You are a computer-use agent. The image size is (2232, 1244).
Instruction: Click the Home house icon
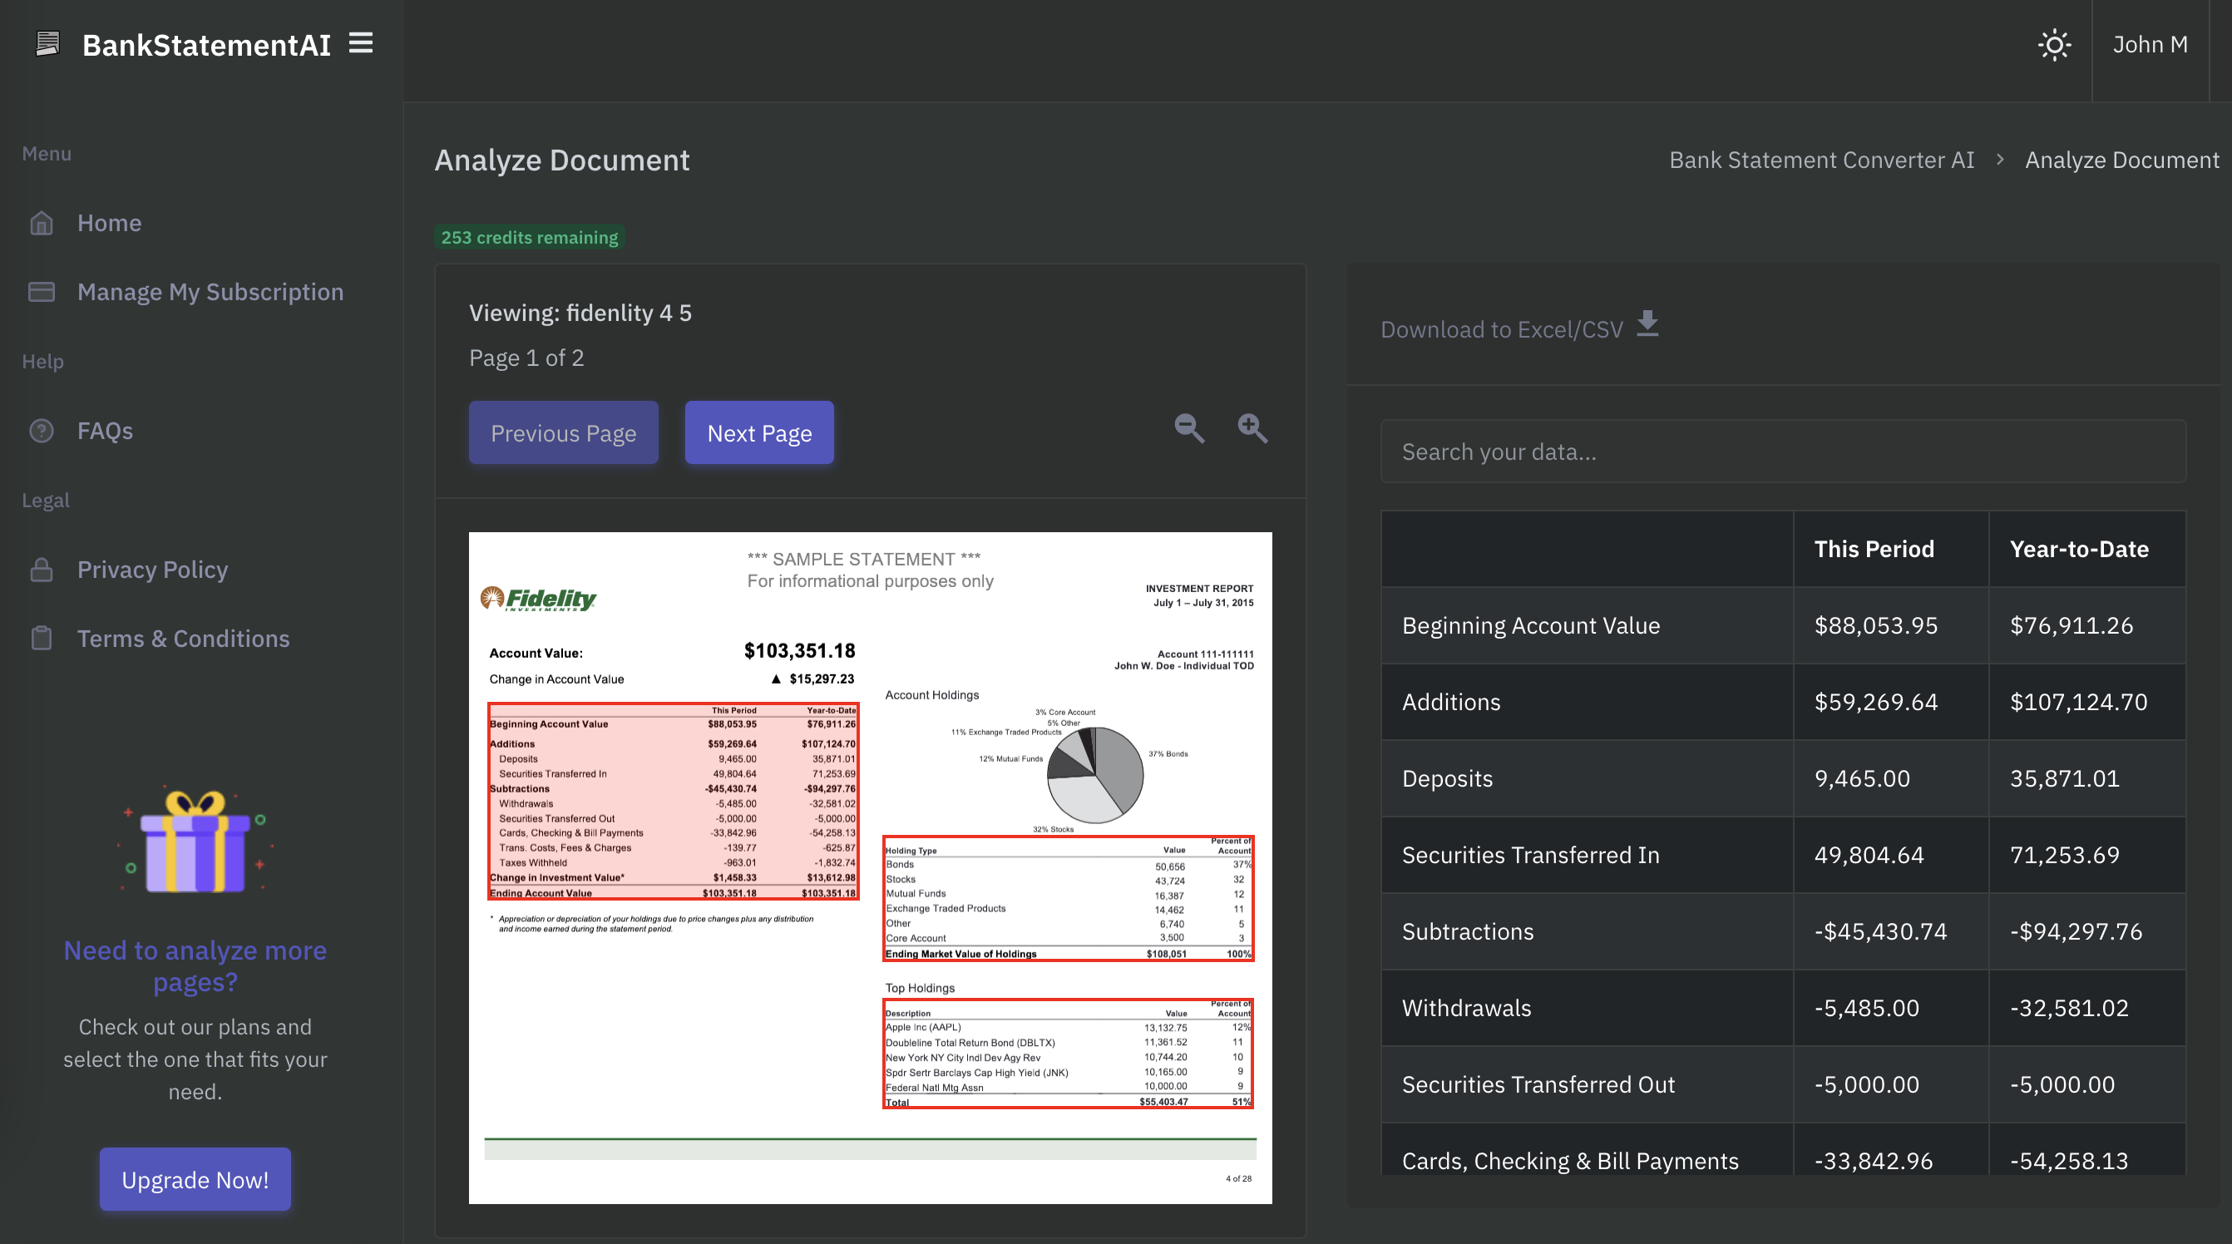42,224
